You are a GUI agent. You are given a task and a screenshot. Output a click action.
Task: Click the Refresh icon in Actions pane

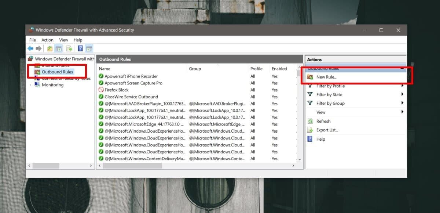[x=310, y=121]
